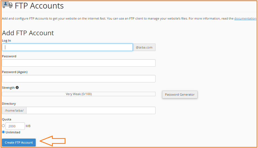The image size is (258, 148).
Task: Click the FTP Accounts page heading
Action: (39, 6)
